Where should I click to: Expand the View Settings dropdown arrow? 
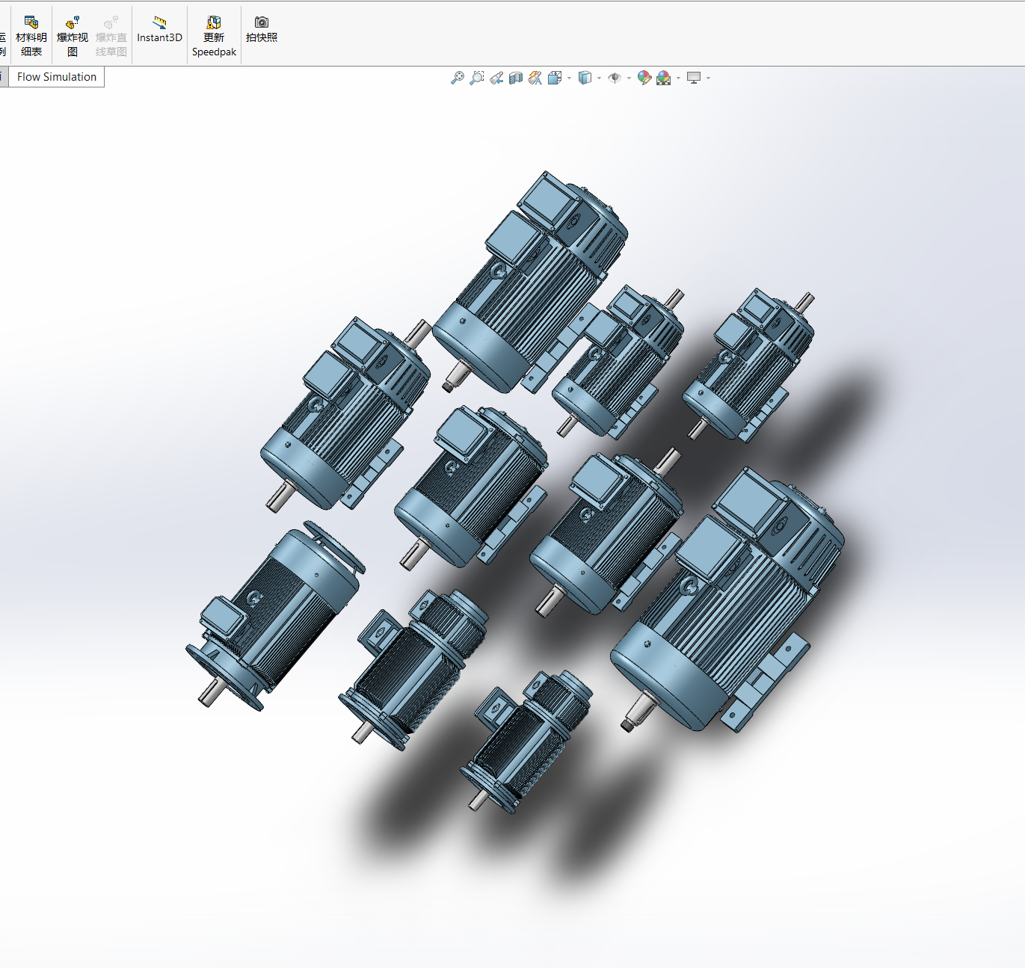pyautogui.click(x=709, y=78)
